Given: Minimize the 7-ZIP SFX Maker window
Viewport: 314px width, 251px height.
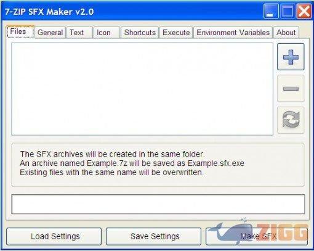Looking at the screenshot, I should 271,12.
